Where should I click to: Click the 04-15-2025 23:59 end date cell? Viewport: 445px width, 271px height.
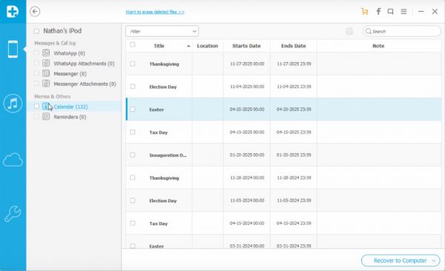click(x=294, y=132)
